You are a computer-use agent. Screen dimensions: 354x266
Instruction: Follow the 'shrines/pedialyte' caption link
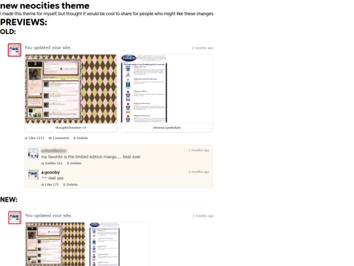167,127
